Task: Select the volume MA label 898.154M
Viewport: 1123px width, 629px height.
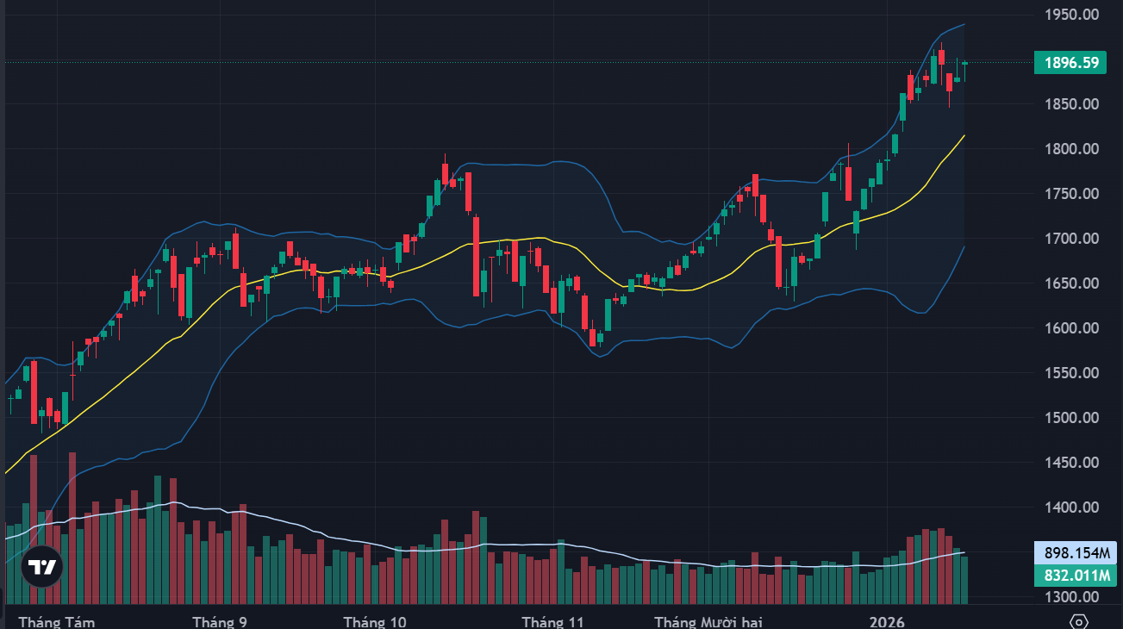Action: 1076,553
